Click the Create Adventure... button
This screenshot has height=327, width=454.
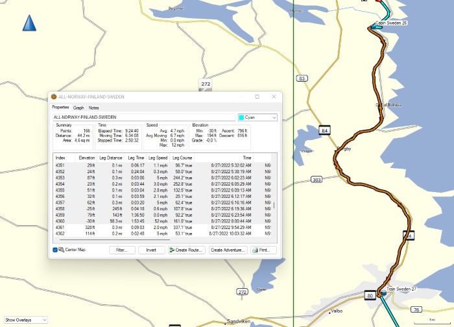point(228,250)
